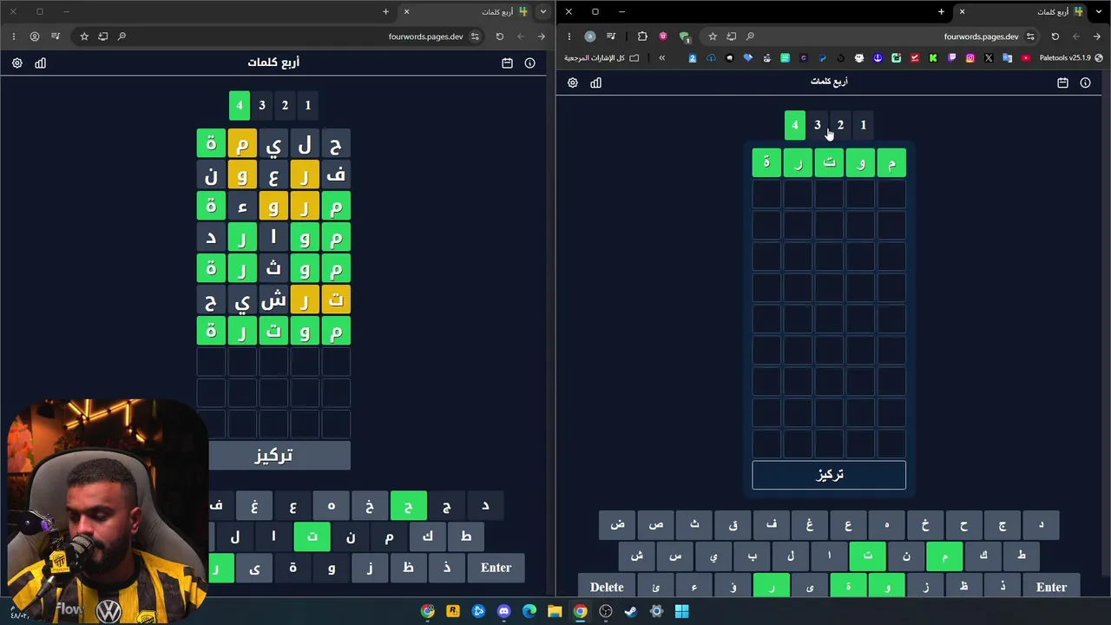Open File Explorer from the taskbar
The image size is (1111, 625).
click(x=555, y=611)
